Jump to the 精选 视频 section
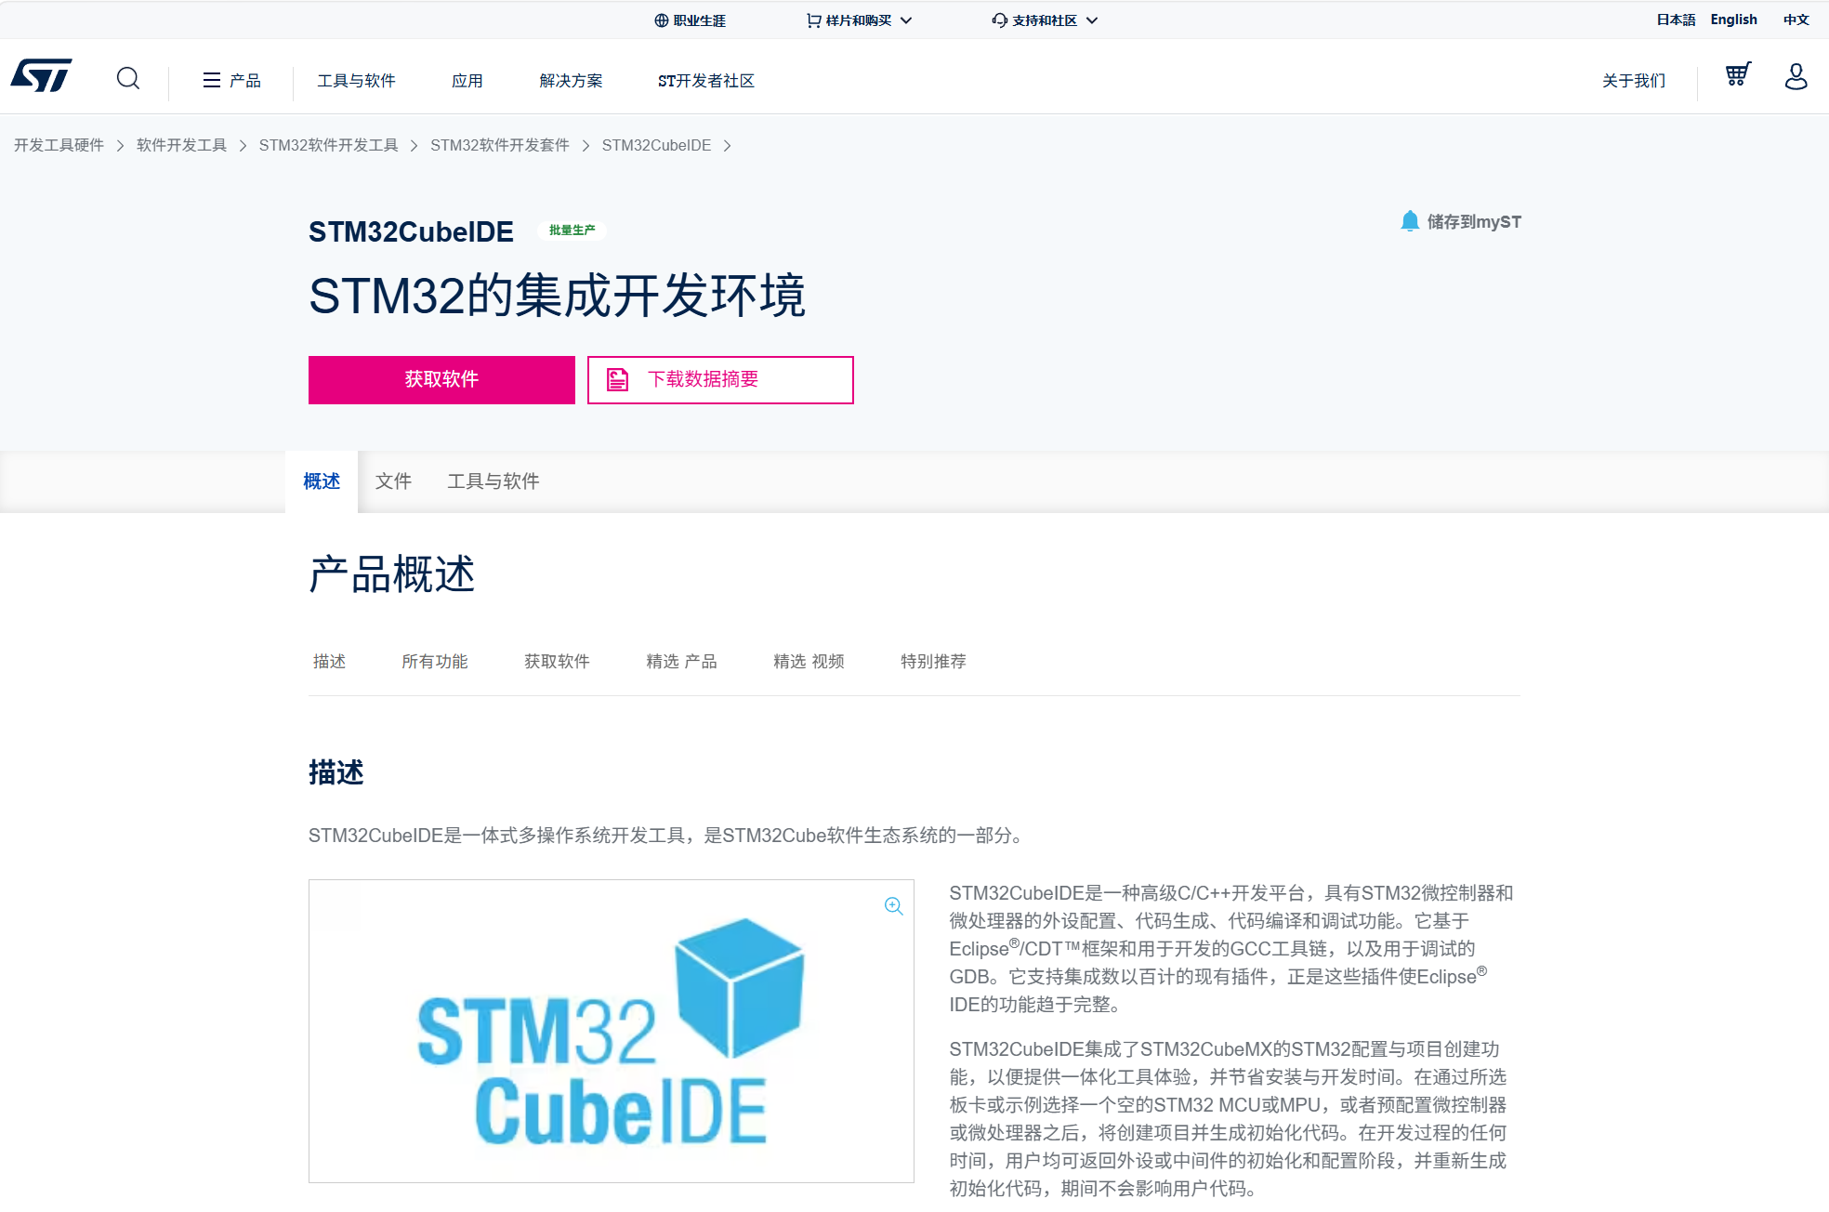Viewport: 1829px width, 1212px height. point(809,662)
